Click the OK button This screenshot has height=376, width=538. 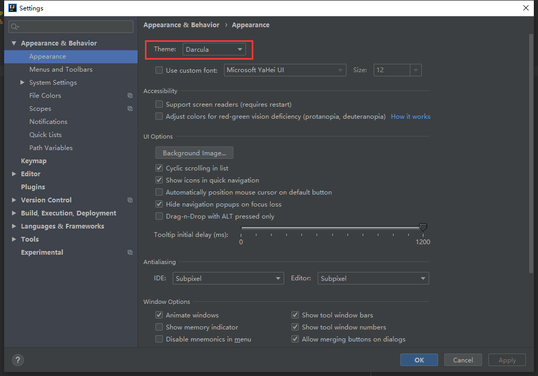click(419, 360)
